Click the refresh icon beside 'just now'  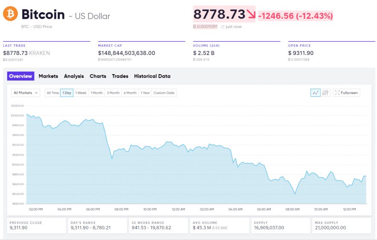tap(222, 27)
